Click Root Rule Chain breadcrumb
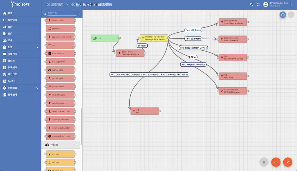Viewport: 297px width, 171px height. [x=92, y=5]
